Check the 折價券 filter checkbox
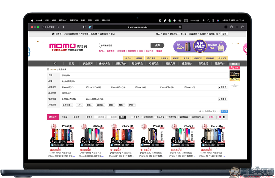The width and height of the screenshot is (275, 178). (x=132, y=117)
